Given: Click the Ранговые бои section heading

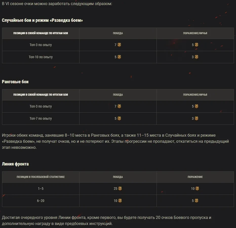Looking at the screenshot, I should 15,82.
